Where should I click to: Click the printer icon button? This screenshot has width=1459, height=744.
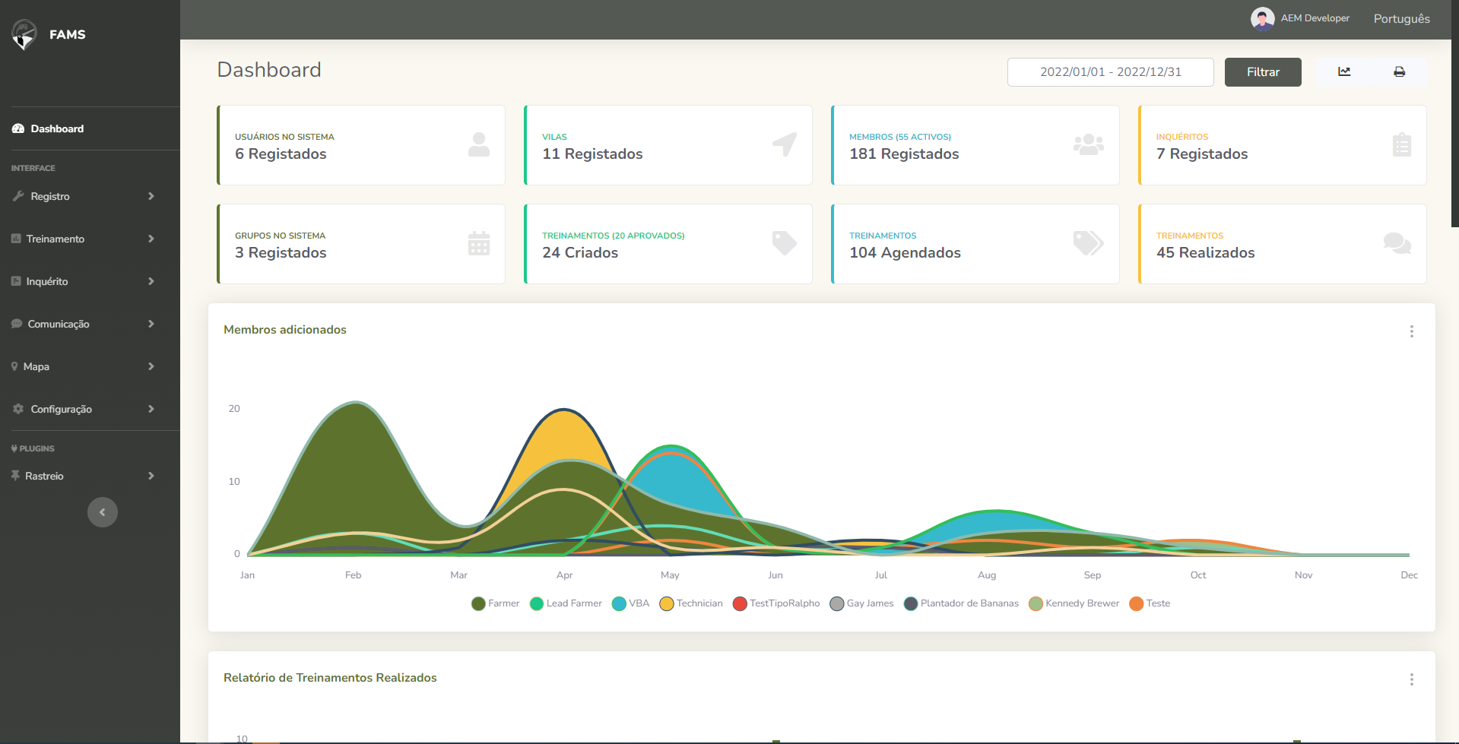[x=1399, y=71]
